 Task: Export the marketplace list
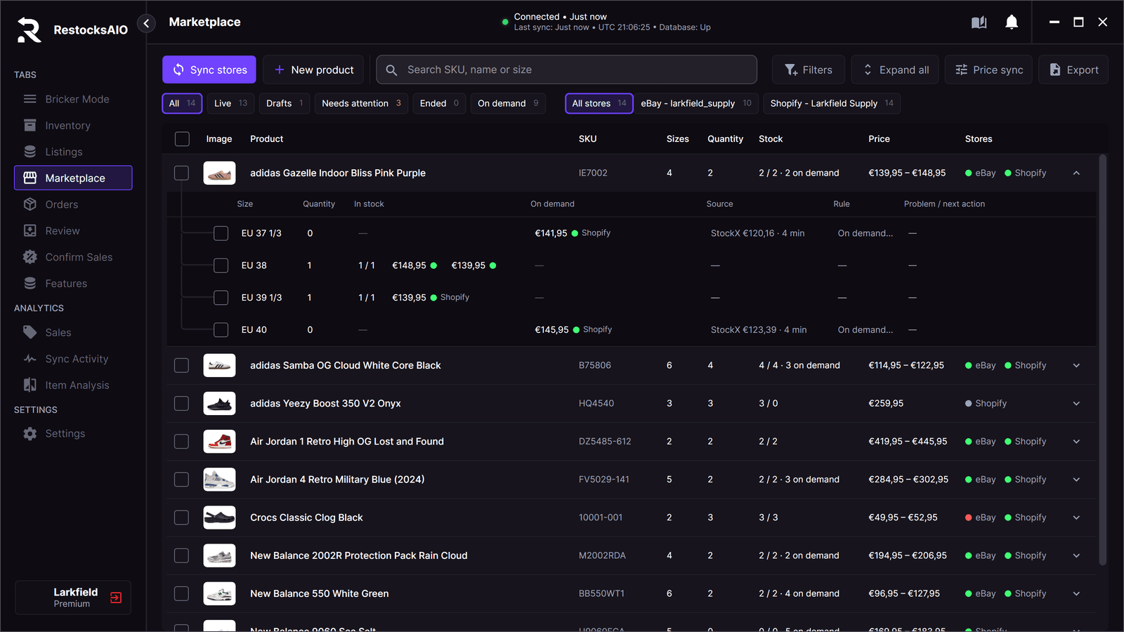pos(1073,70)
